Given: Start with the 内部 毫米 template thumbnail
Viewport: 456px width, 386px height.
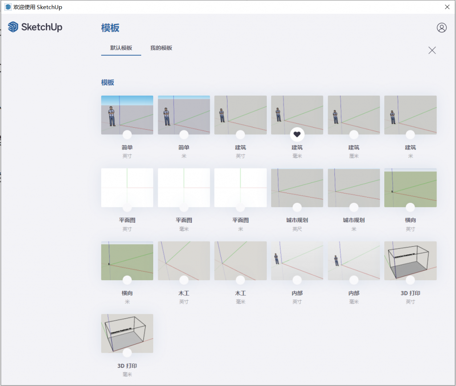Looking at the screenshot, I should pos(354,261).
